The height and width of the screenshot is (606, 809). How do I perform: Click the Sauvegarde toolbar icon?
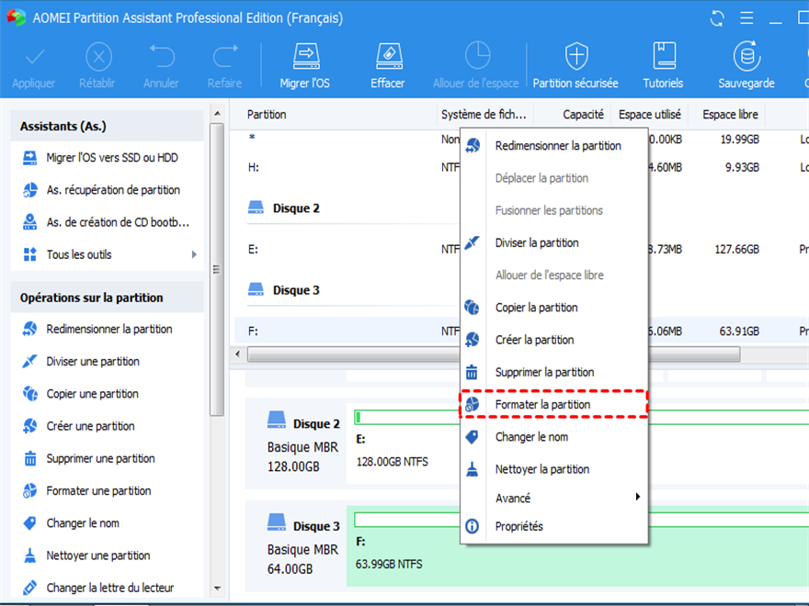(x=746, y=56)
